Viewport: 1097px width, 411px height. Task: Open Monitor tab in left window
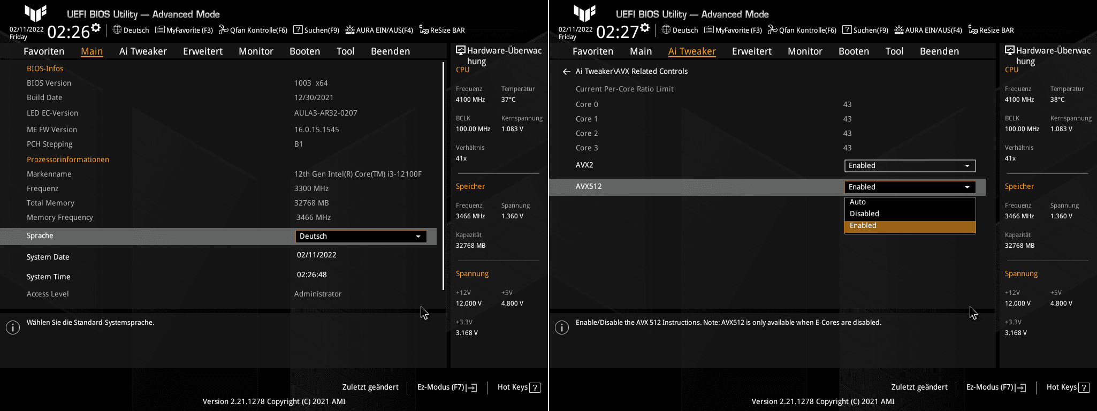[x=256, y=51]
